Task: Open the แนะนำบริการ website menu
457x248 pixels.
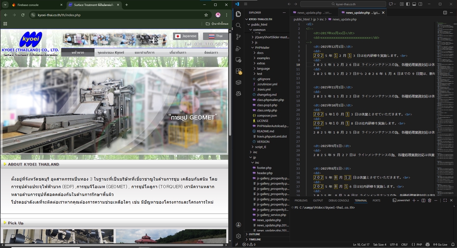Action: click(145, 52)
